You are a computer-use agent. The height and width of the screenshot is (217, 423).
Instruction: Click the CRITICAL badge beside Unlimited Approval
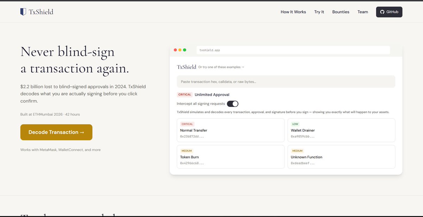pyautogui.click(x=185, y=95)
